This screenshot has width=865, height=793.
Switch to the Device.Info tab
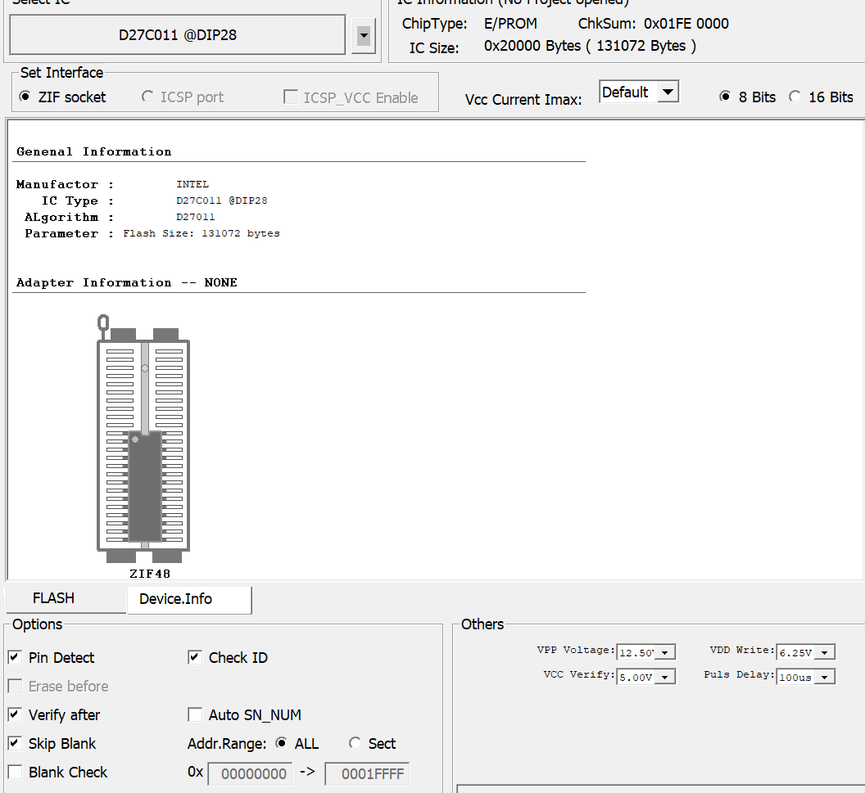pos(176,599)
